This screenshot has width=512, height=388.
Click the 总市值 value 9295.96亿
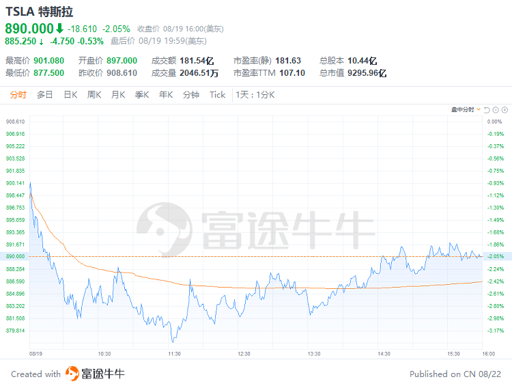pos(367,72)
